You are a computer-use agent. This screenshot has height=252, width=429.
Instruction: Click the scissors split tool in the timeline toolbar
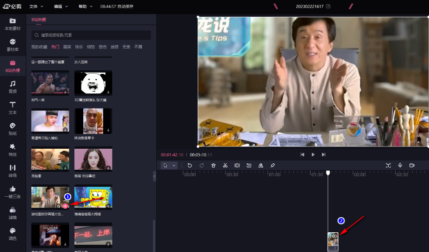pos(225,165)
